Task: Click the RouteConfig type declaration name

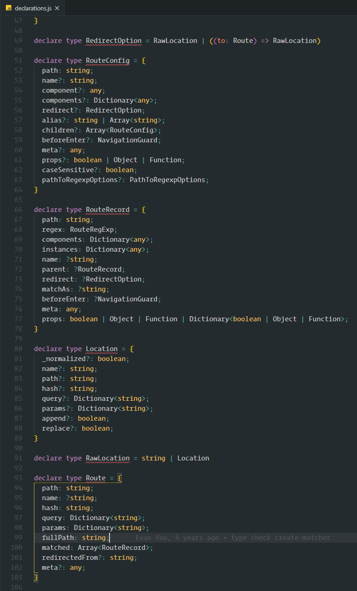Action: [x=108, y=61]
